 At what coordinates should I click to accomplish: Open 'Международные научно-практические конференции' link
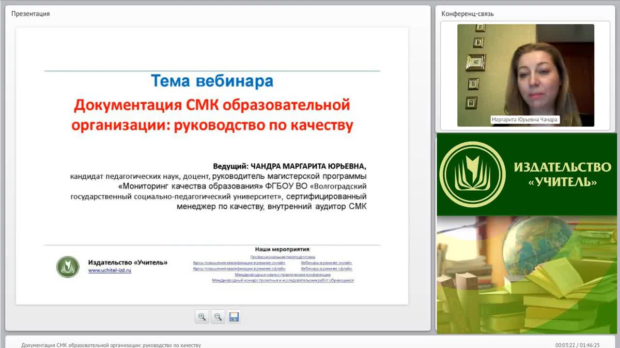point(283,275)
